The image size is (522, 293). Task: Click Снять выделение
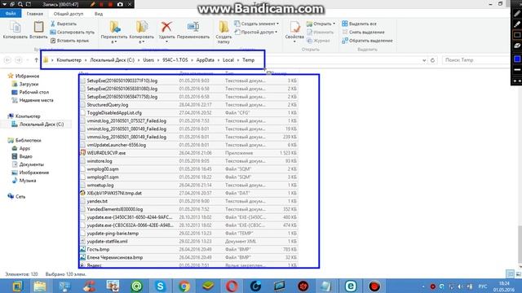(x=363, y=33)
